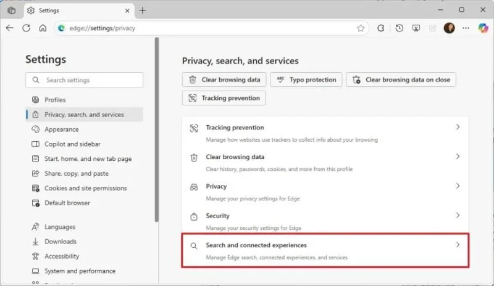This screenshot has width=494, height=286.
Task: Click 'Manage Edge search, connected experiences' description
Action: tap(277, 258)
